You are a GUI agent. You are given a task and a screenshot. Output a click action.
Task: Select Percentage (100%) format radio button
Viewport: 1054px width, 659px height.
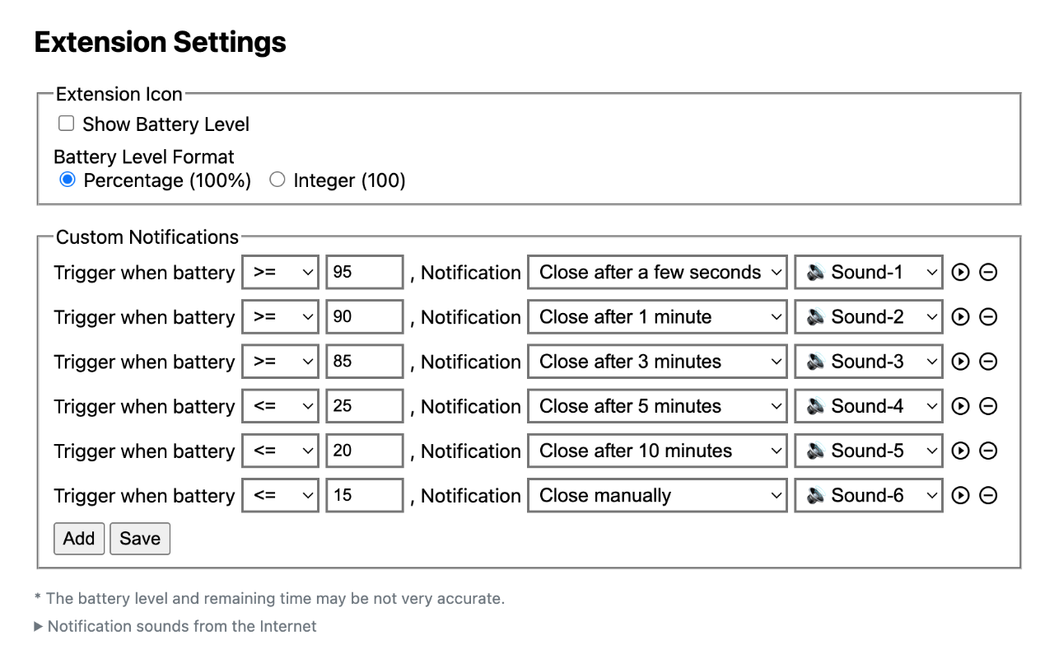[68, 180]
